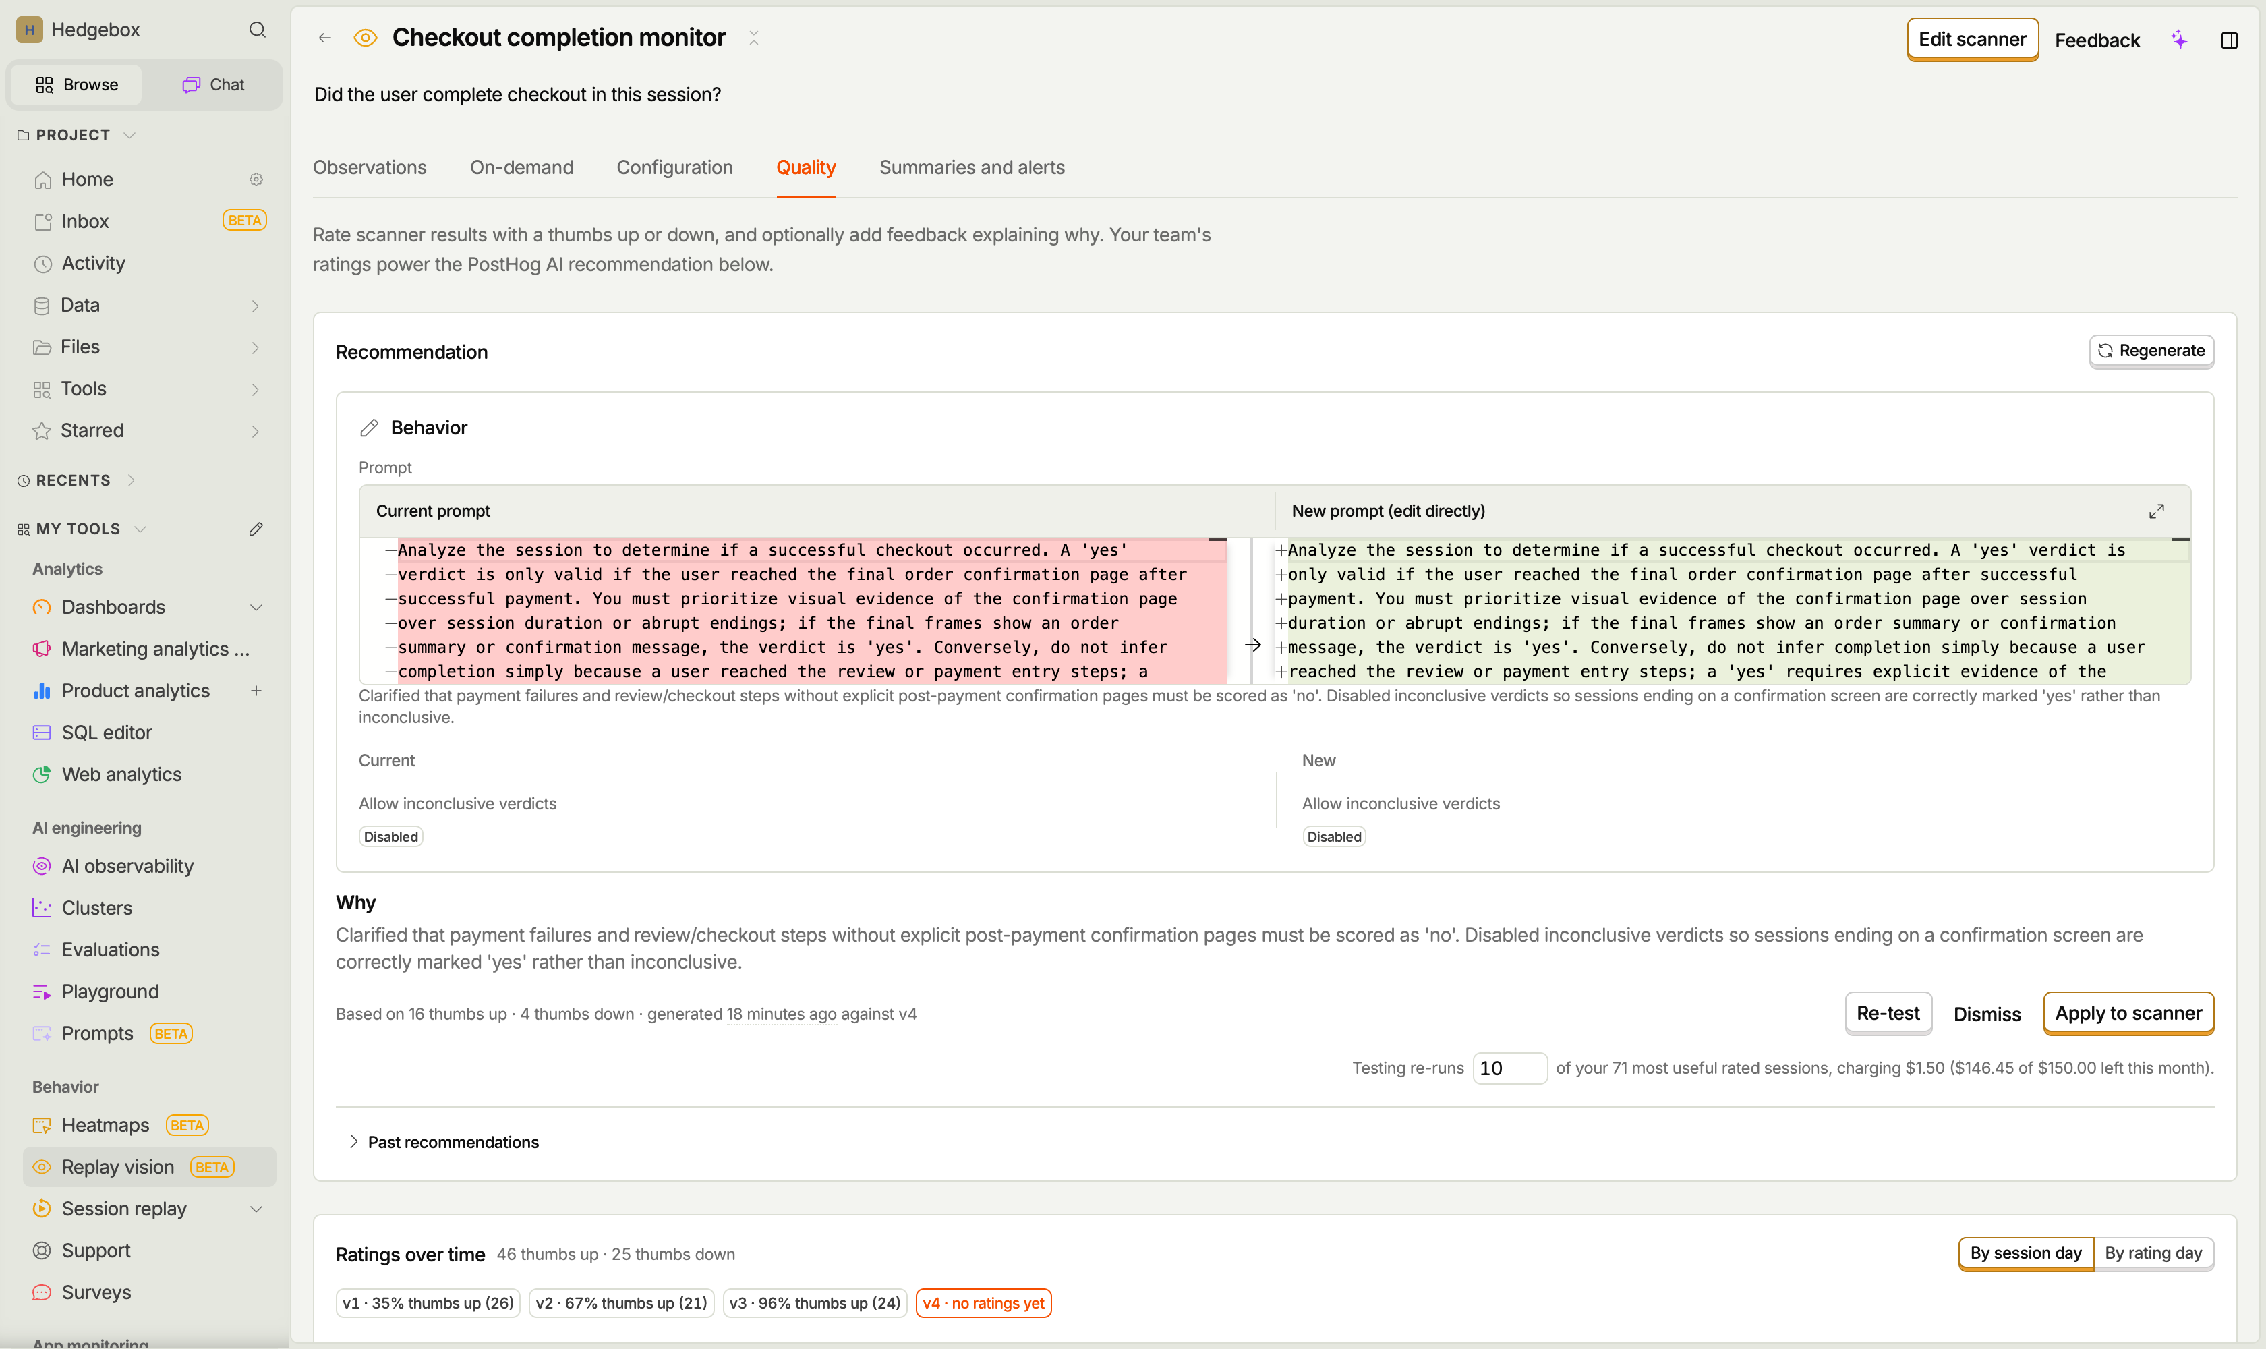Select the By session day view

pyautogui.click(x=2025, y=1253)
